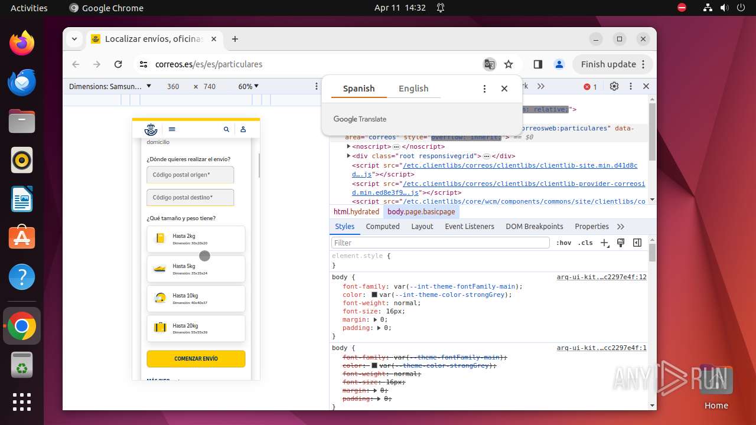Click into Código postal origen field
This screenshot has width=756, height=425.
(190, 175)
